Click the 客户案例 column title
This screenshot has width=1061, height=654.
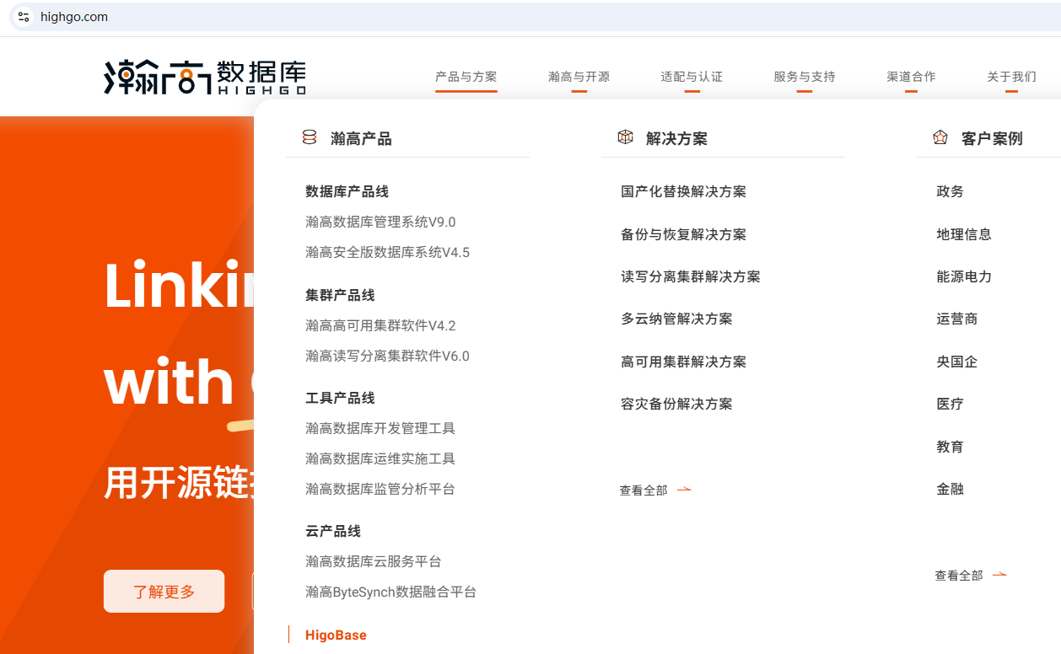click(x=992, y=138)
